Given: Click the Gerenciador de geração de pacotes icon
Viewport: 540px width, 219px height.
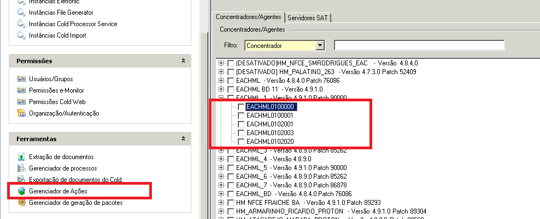Looking at the screenshot, I should click(x=21, y=203).
